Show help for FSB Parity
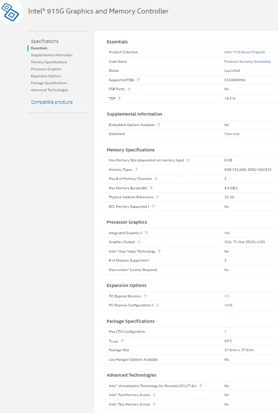This screenshot has height=413, width=278. pyautogui.click(x=129, y=89)
